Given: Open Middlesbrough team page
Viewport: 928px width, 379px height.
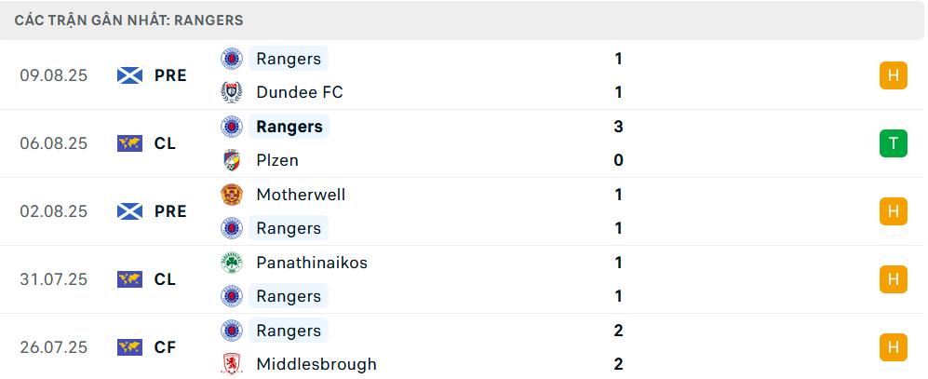Looking at the screenshot, I should (x=316, y=364).
